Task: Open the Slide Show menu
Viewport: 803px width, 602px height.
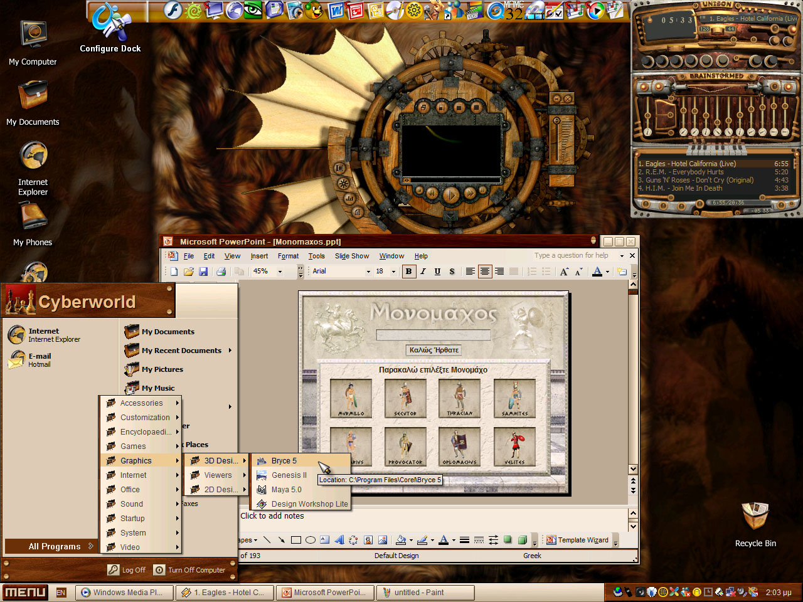Action: (x=352, y=256)
